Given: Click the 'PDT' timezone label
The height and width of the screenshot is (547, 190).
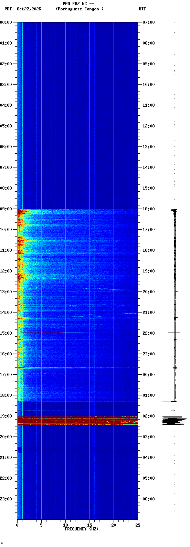Looking at the screenshot, I should point(8,9).
